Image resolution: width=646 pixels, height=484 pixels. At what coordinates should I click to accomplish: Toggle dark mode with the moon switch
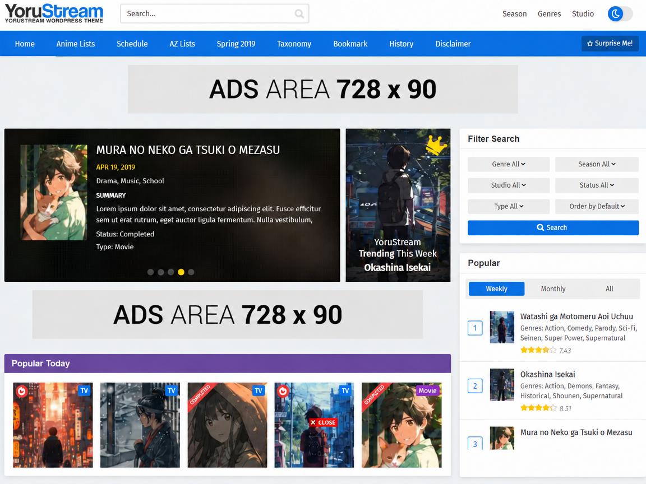(620, 13)
